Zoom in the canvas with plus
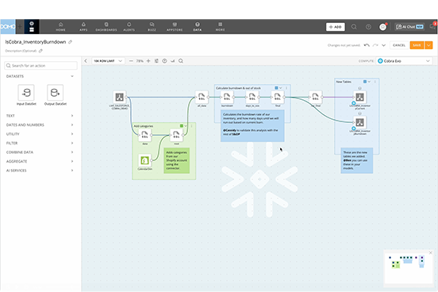438x292 pixels. (148, 61)
